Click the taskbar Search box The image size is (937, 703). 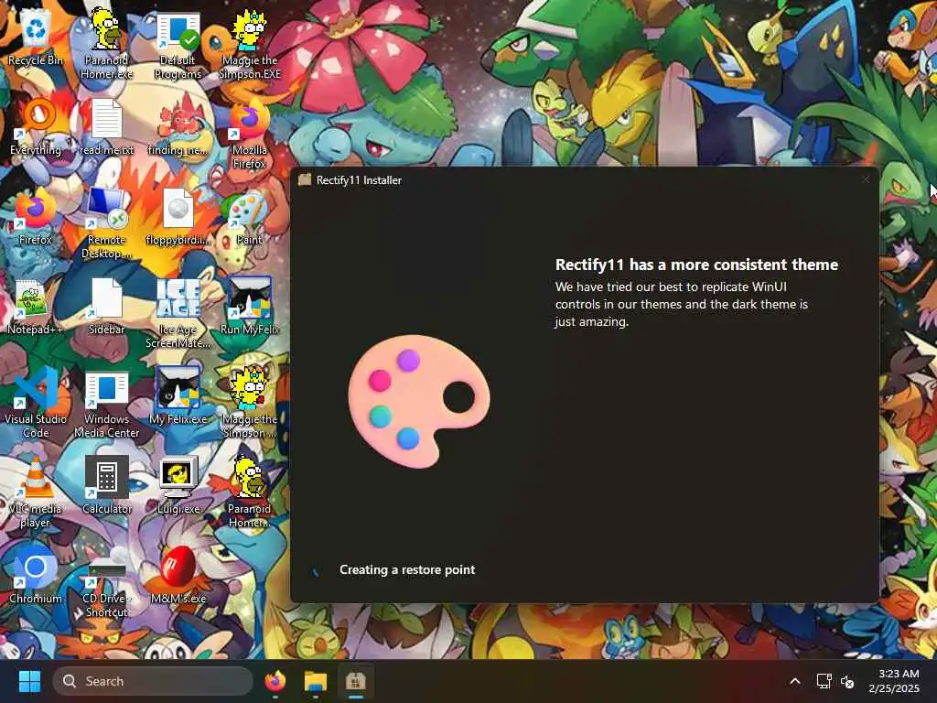[x=153, y=681]
